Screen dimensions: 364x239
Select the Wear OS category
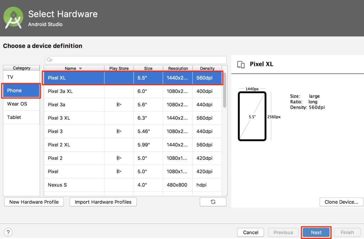tap(21, 104)
